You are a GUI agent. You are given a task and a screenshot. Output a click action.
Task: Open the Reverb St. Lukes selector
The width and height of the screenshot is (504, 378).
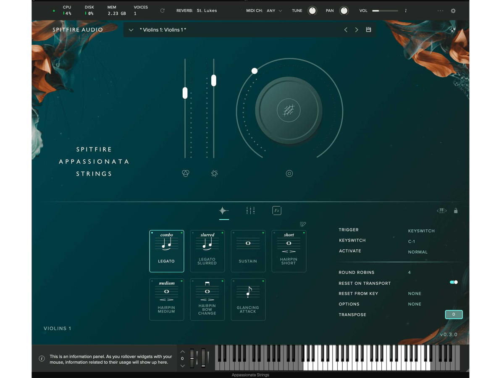pyautogui.click(x=207, y=10)
